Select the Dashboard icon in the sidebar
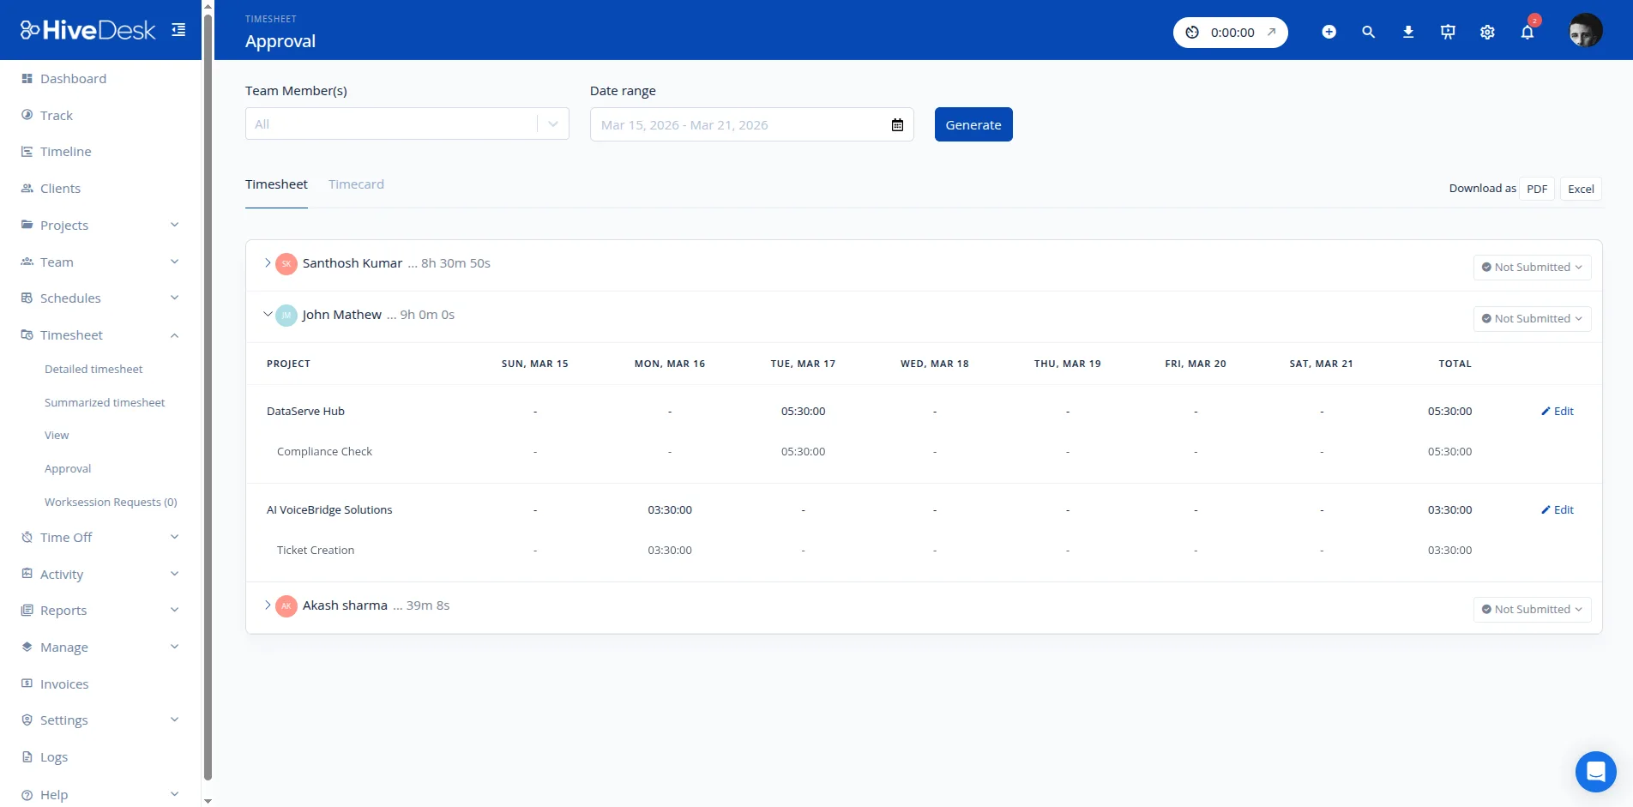Screen dimensions: 1633x807 [x=28, y=78]
